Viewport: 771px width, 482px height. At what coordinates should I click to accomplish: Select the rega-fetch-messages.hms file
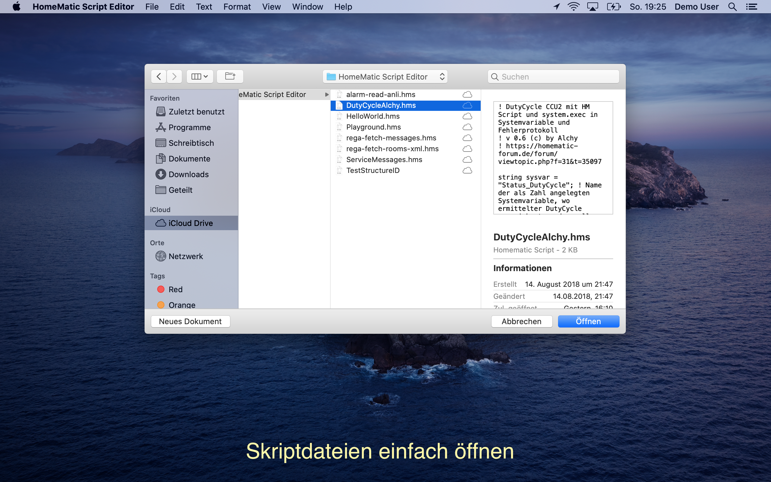pyautogui.click(x=391, y=138)
